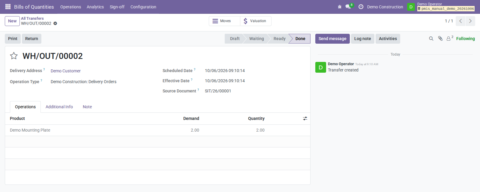Toggle the Following status
Viewport: 480px width, 192px height.
(465, 39)
